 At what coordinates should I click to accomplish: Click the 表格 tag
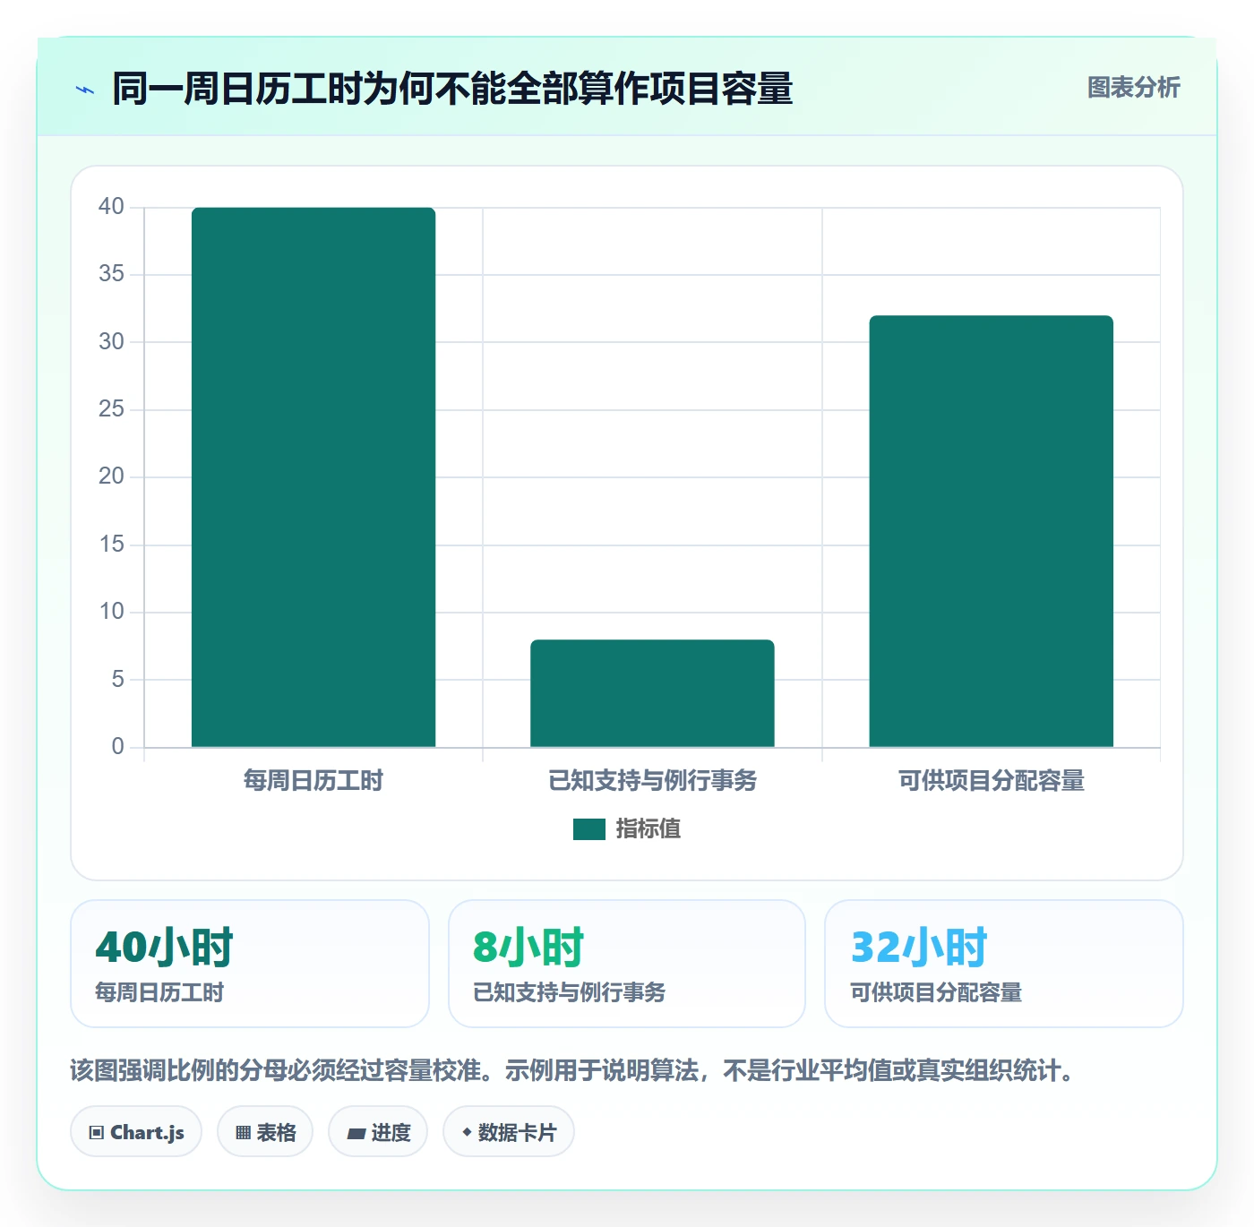(x=265, y=1132)
